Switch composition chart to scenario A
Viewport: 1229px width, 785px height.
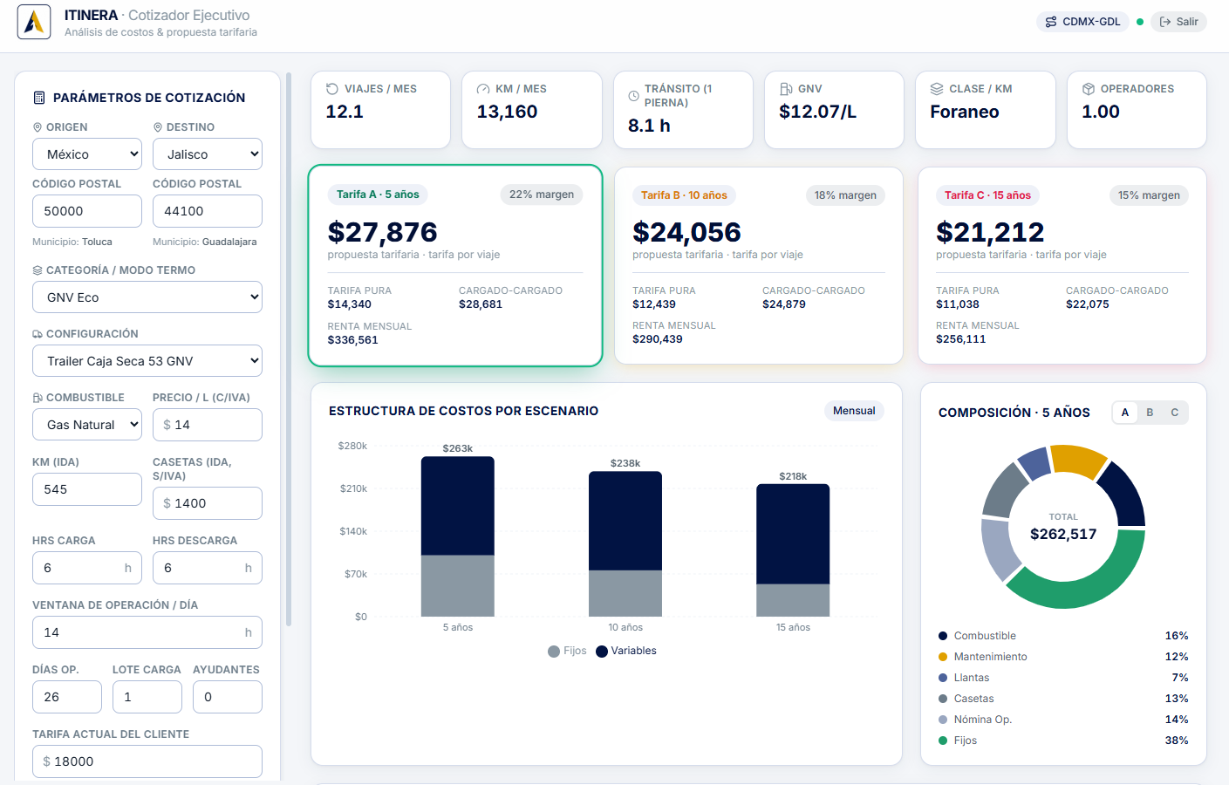click(1125, 413)
